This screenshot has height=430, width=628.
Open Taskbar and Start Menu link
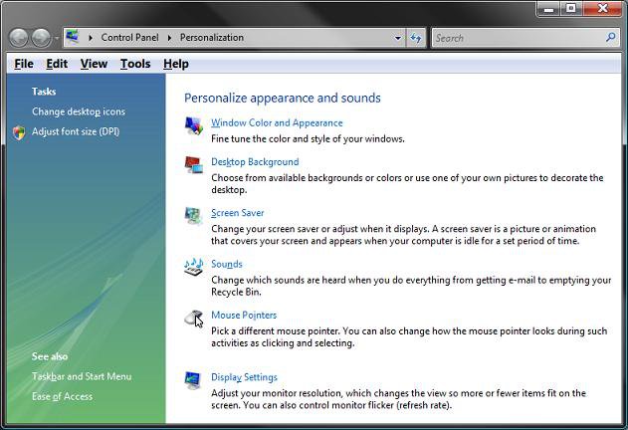82,376
